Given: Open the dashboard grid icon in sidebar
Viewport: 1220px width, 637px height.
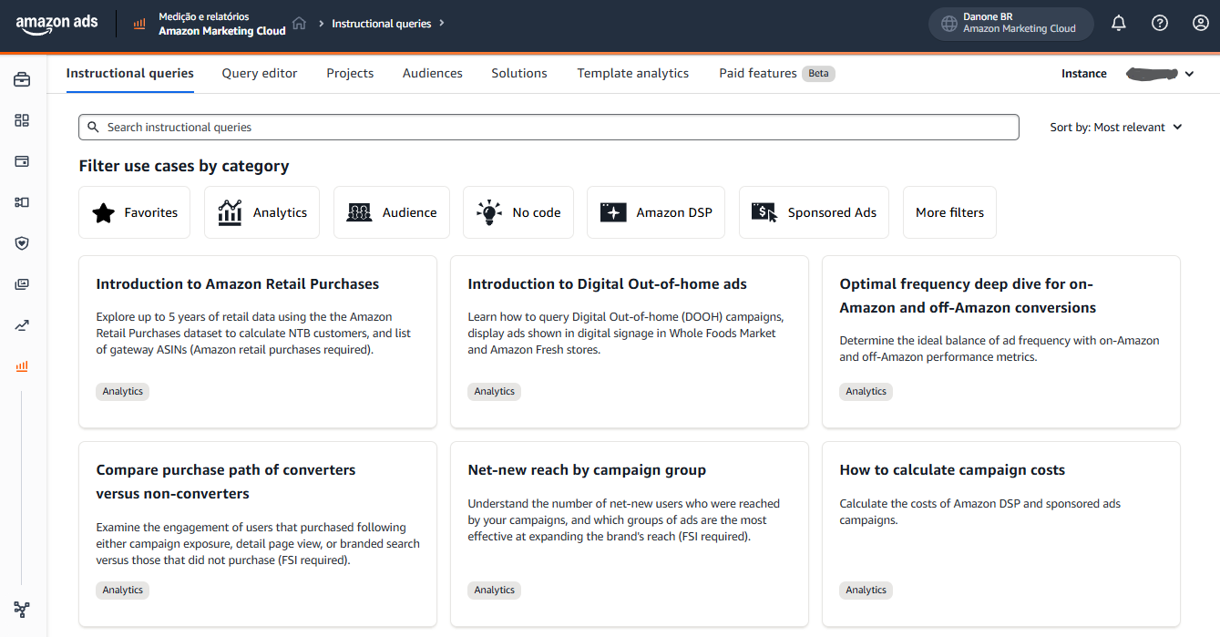Looking at the screenshot, I should [22, 120].
